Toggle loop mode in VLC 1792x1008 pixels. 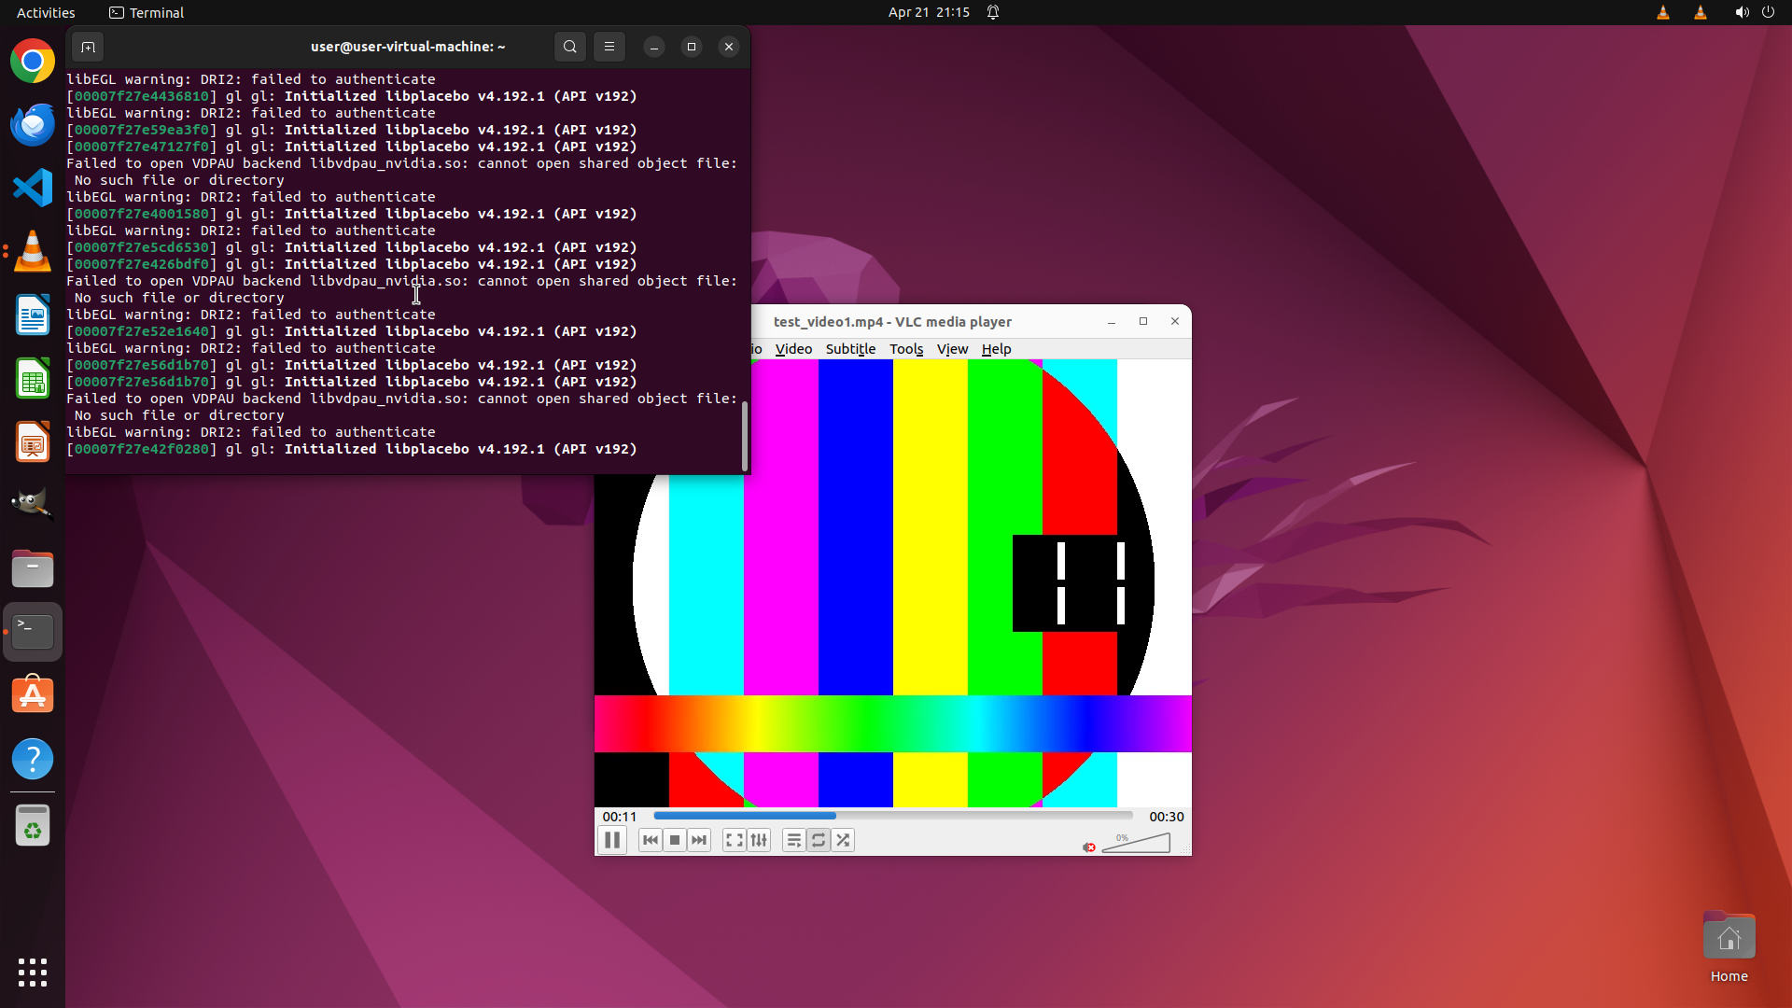(819, 840)
